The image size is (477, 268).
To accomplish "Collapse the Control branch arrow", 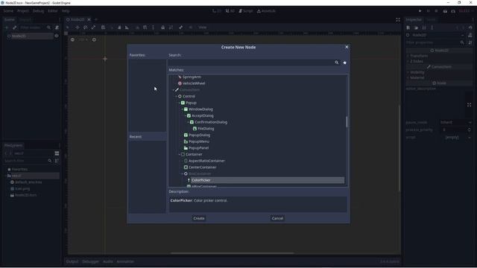I will [x=177, y=96].
